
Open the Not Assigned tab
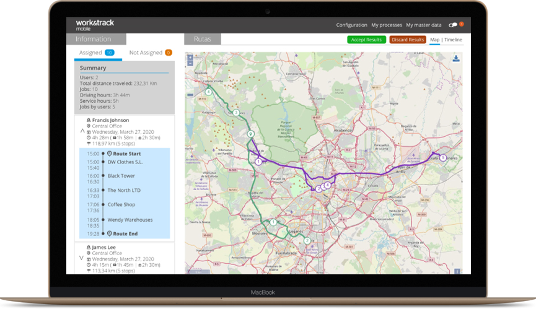point(151,53)
